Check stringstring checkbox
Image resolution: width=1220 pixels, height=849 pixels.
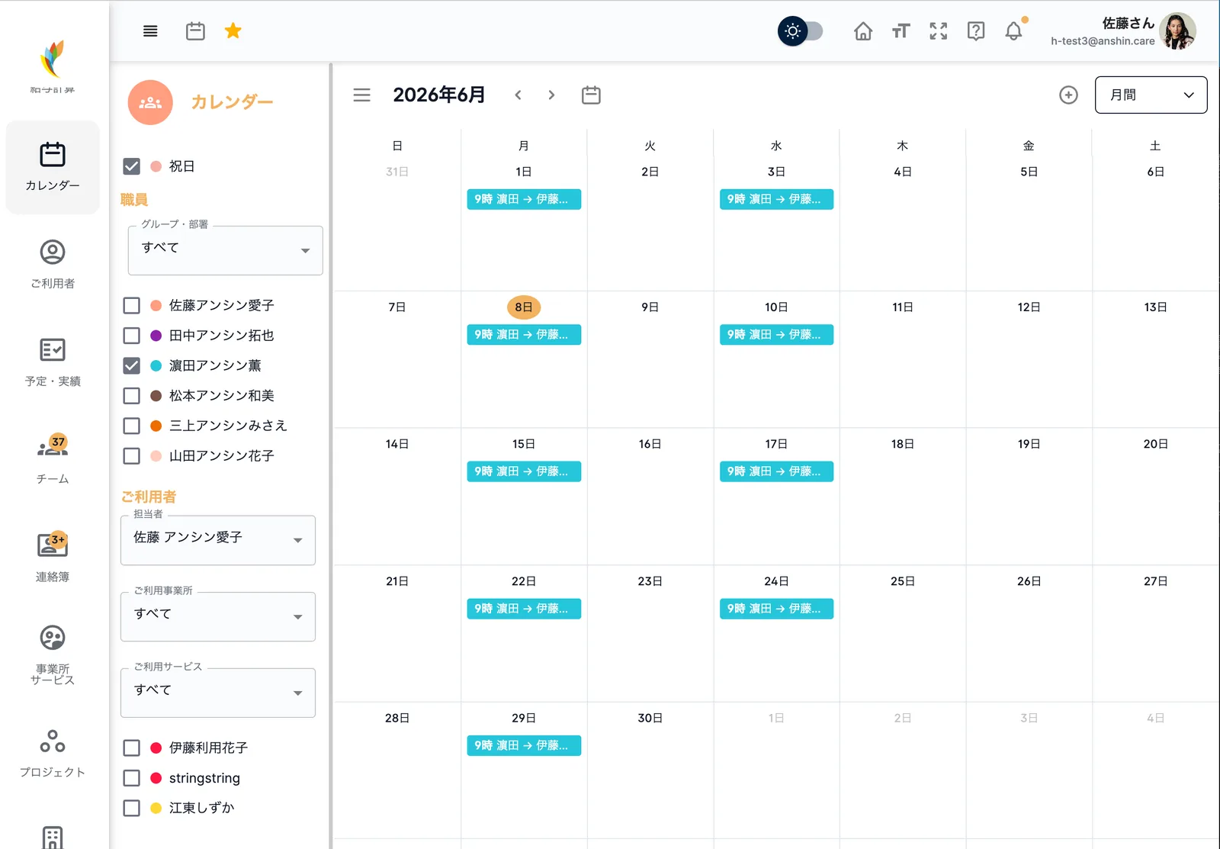131,778
